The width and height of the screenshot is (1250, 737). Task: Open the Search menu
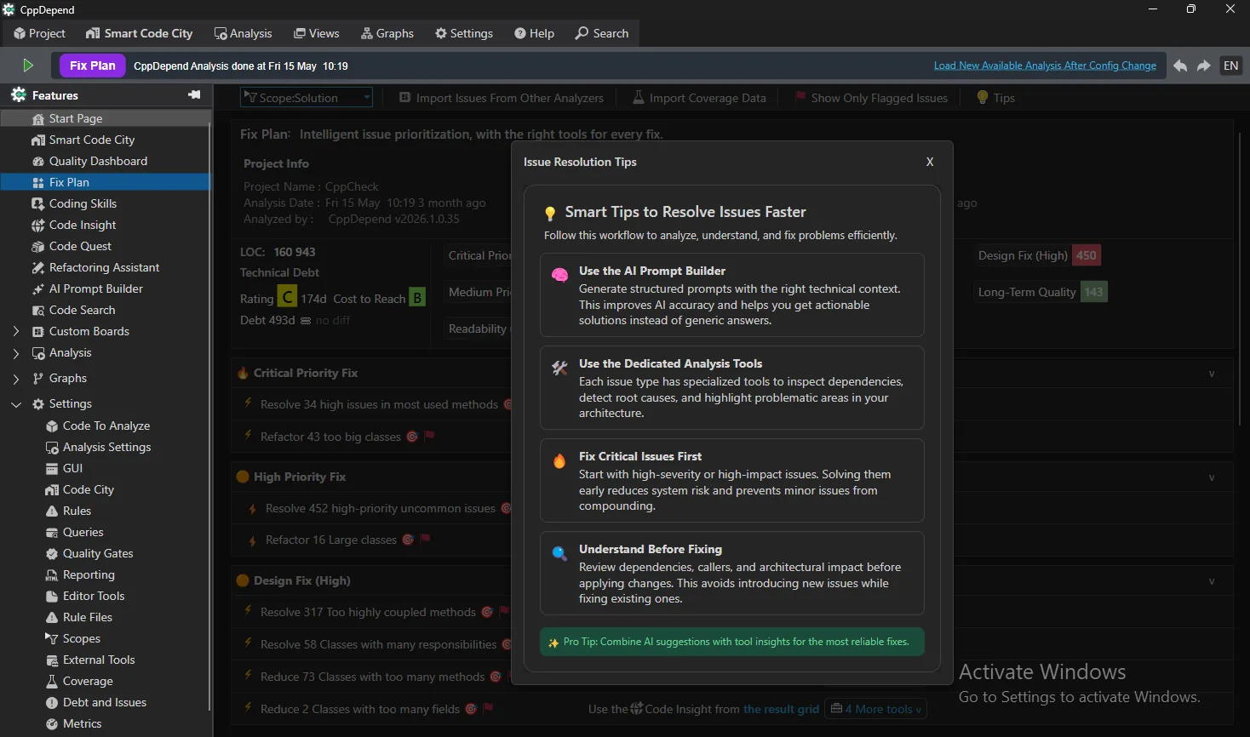click(602, 33)
